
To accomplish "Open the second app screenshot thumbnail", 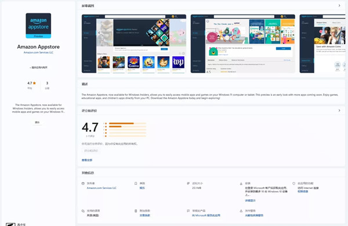I will pyautogui.click(x=243, y=43).
